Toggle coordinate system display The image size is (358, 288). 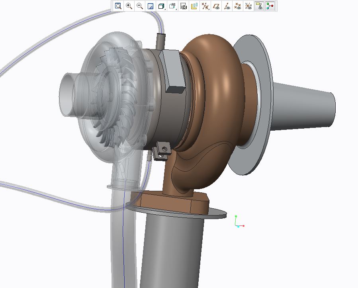point(248,6)
